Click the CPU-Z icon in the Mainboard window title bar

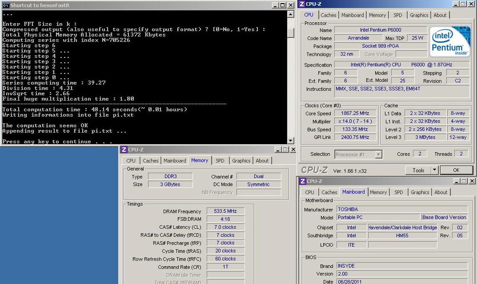pos(303,181)
